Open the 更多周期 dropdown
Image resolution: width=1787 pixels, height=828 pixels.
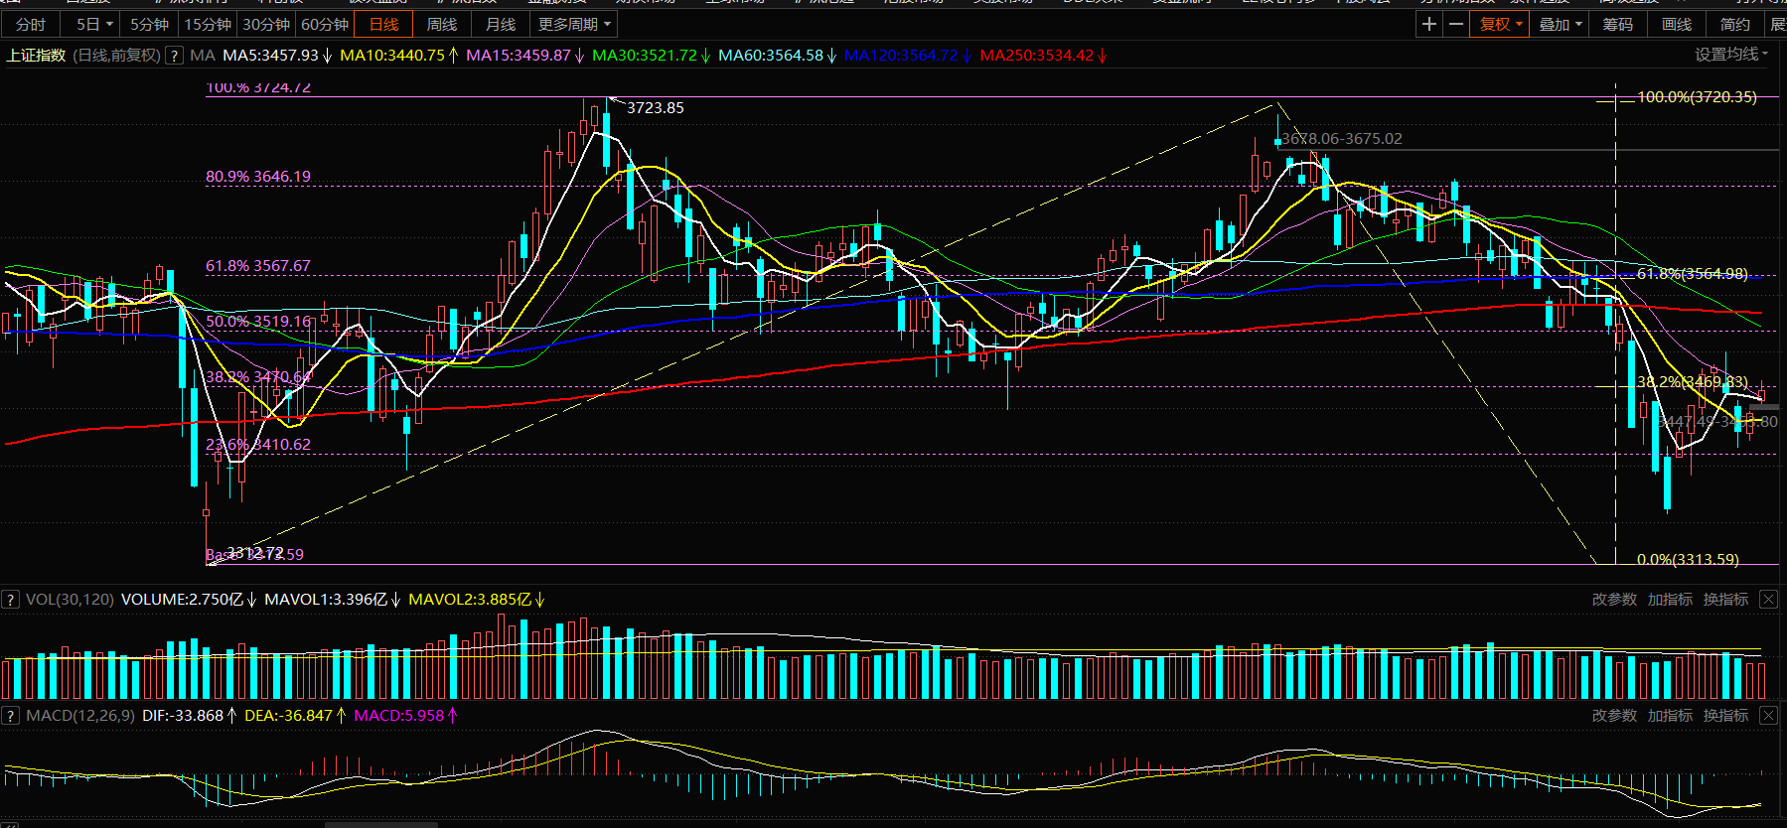click(574, 24)
